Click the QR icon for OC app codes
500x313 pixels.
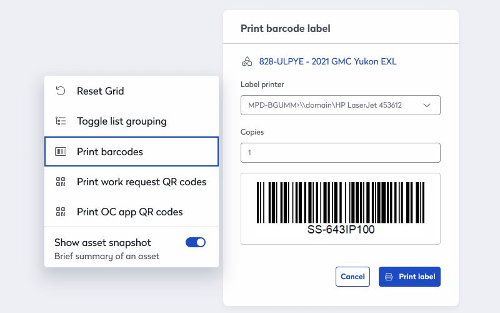coord(61,212)
